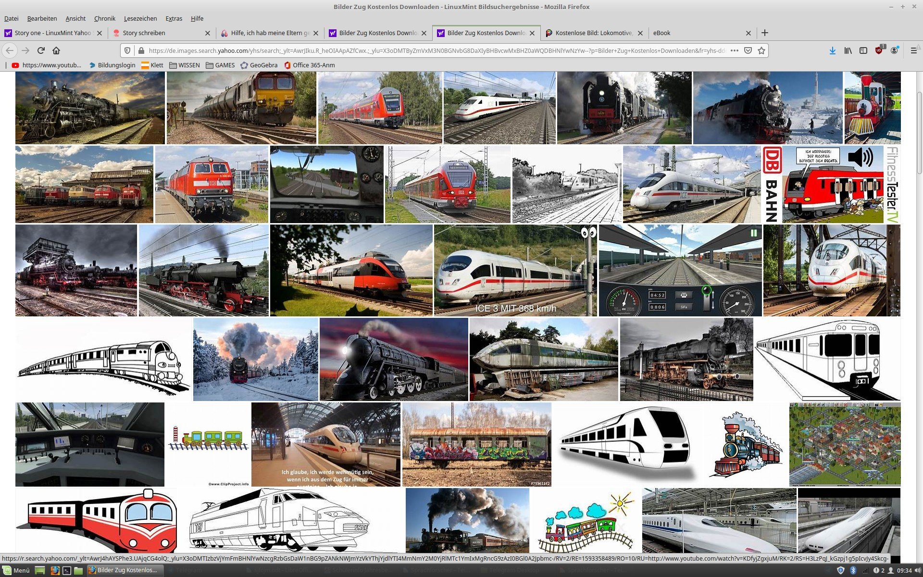Open the ICE 3 MIT 368 km/h image
923x577 pixels.
coord(515,270)
